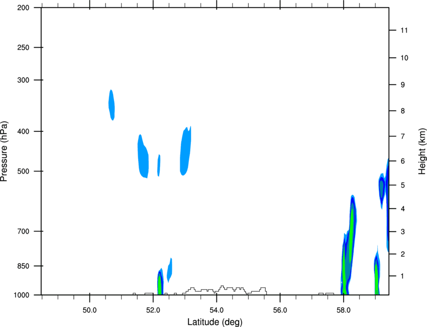
Task: Pick the 1 km height label
Action: point(403,276)
